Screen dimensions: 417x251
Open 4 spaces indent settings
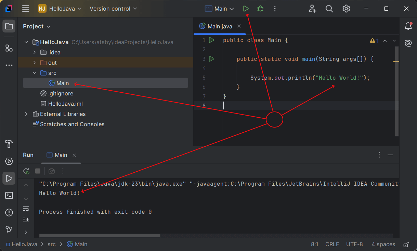(383, 244)
